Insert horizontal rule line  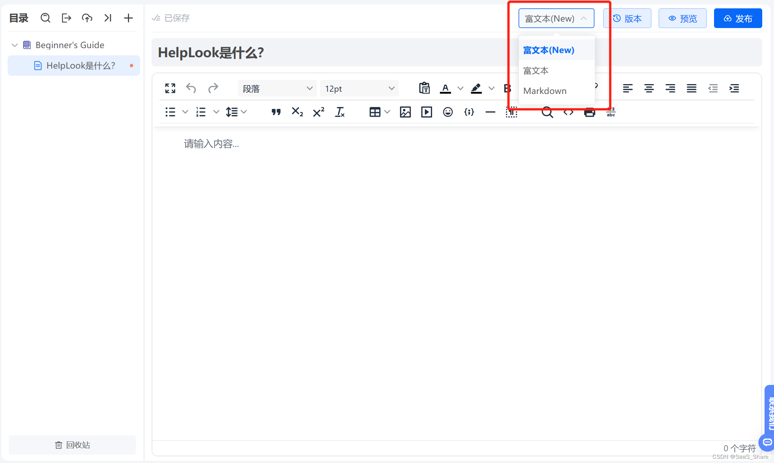[490, 112]
